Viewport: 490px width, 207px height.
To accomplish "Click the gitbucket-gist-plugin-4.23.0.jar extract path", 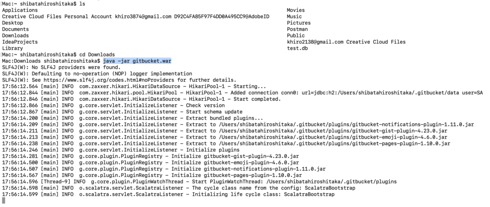I will [x=333, y=131].
